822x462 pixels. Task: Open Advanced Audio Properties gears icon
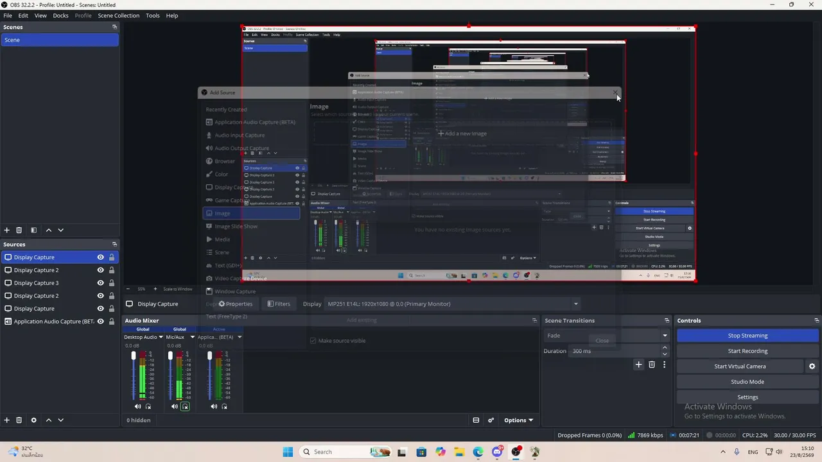point(491,420)
